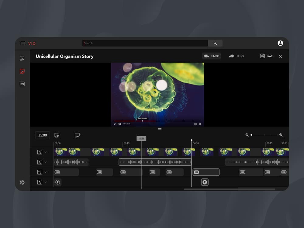Click the checkmark clip icon in timeline toolbar

(78, 135)
